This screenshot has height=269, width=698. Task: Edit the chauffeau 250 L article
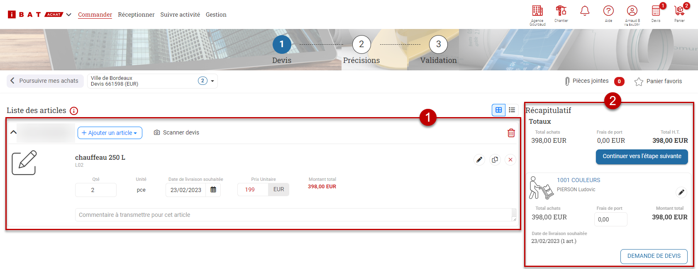[479, 160]
